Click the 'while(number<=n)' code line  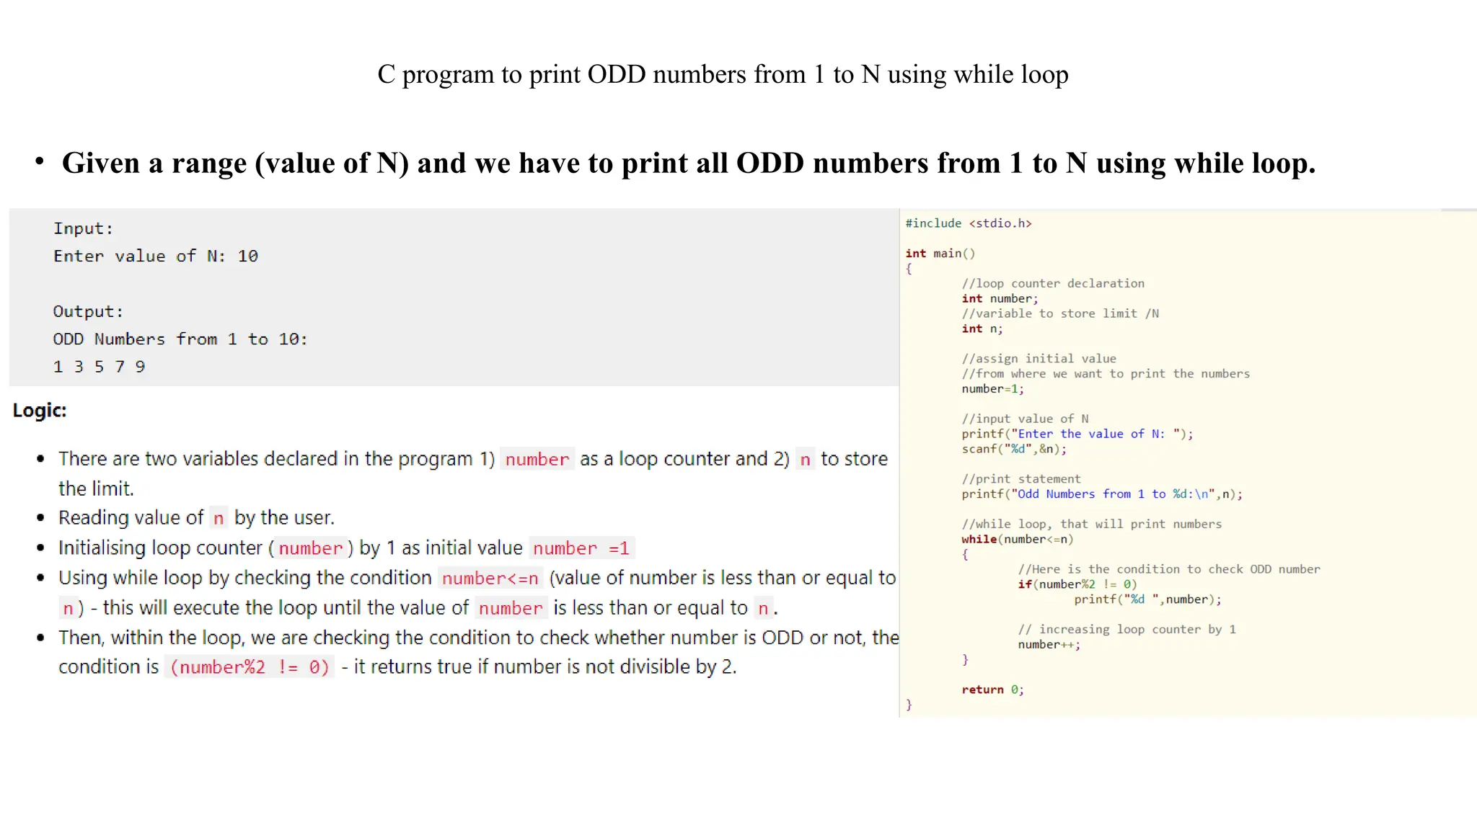pyautogui.click(x=1018, y=540)
